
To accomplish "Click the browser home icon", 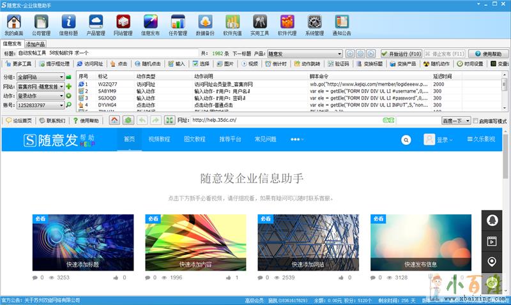I will click(x=114, y=120).
